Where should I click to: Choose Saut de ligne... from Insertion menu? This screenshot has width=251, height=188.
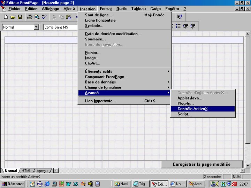click(x=124, y=15)
